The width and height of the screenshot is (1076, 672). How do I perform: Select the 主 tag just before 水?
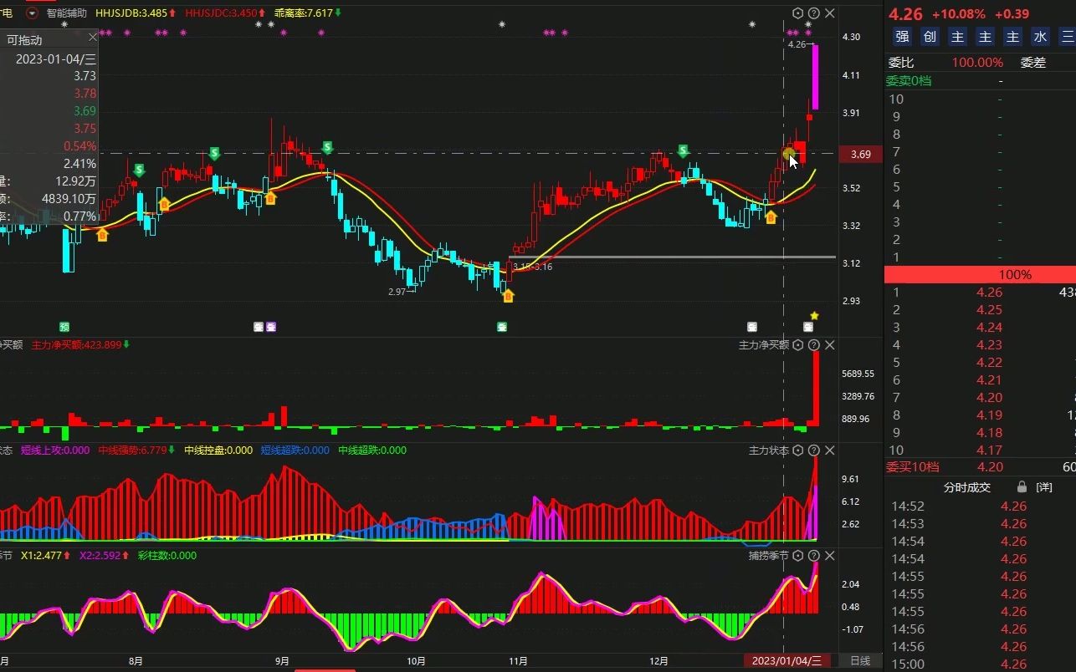click(x=1012, y=36)
